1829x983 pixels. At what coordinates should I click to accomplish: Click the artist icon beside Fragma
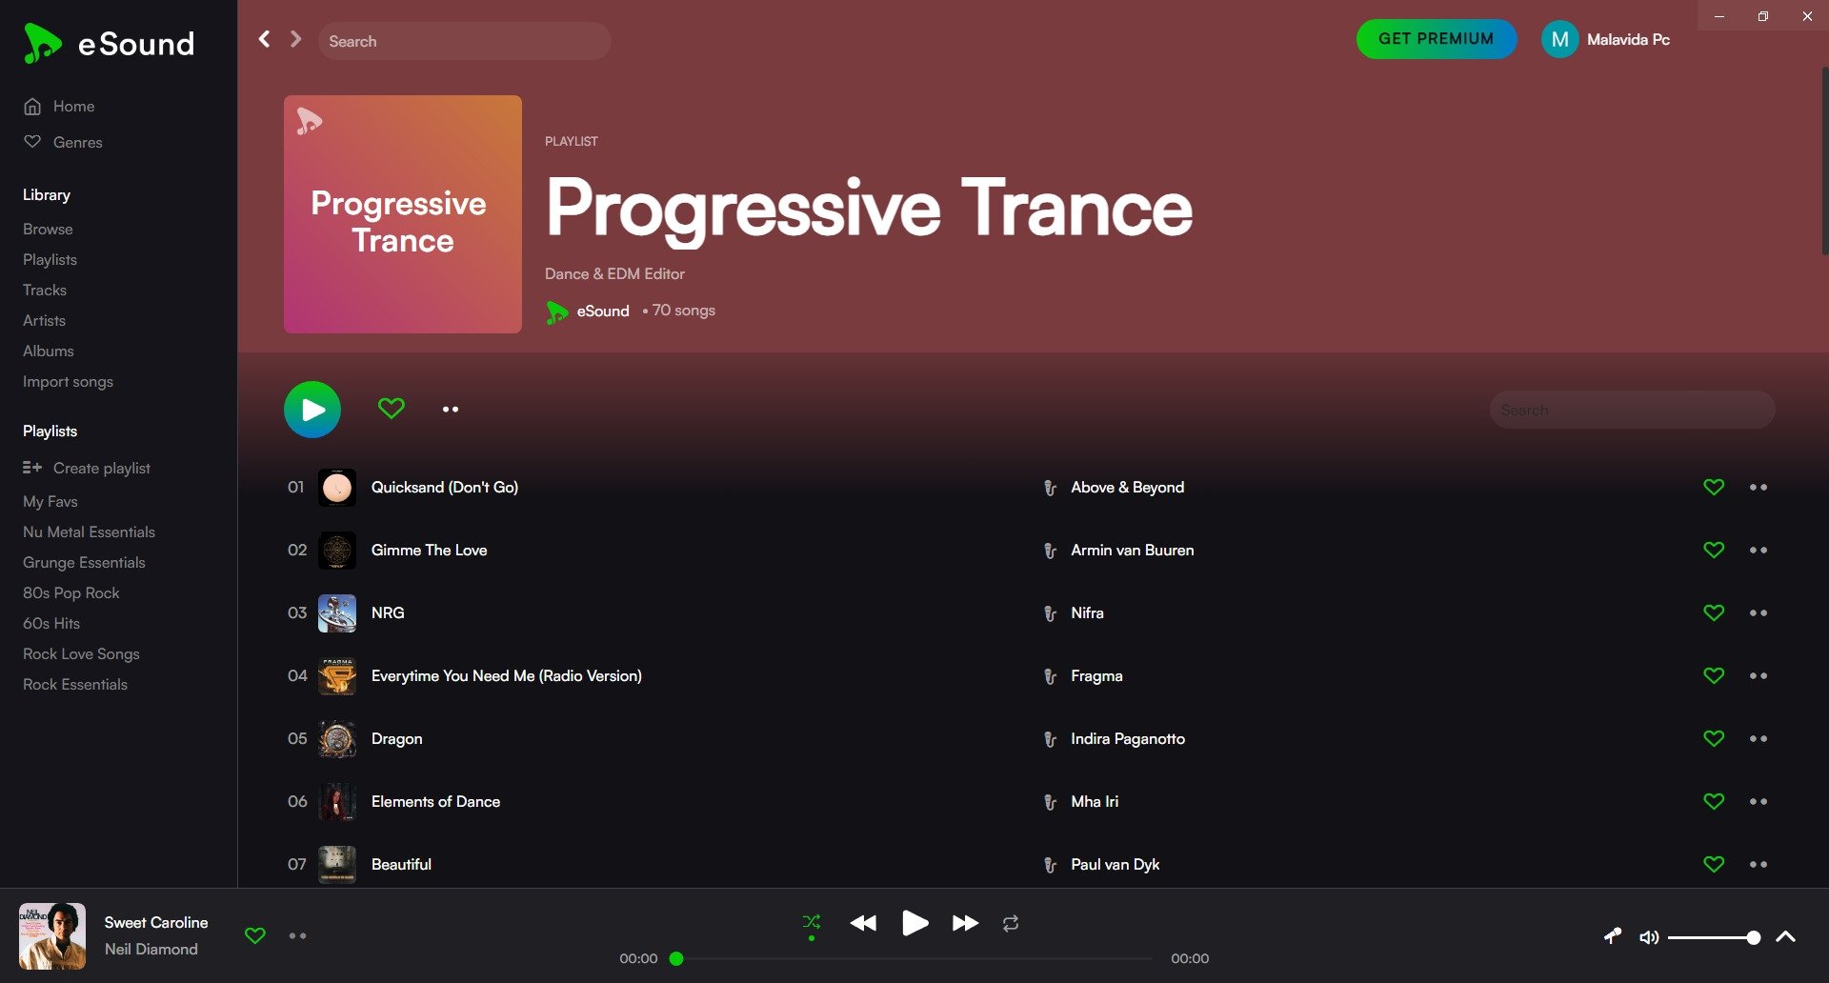point(1050,676)
